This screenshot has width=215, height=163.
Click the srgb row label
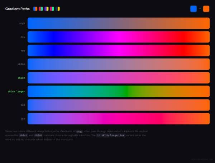coord(22,23)
